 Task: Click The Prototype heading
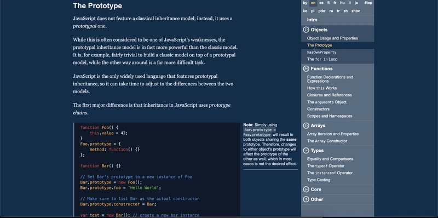coord(97,6)
